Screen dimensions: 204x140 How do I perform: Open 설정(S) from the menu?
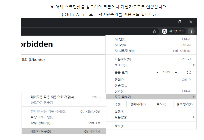coord(151,112)
